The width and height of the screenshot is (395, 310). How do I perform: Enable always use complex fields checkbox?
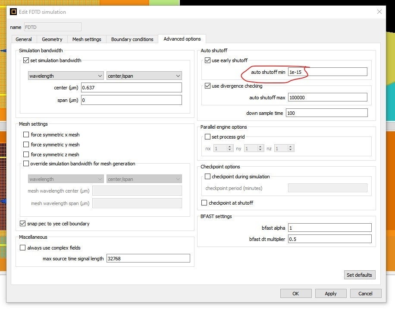(23, 248)
